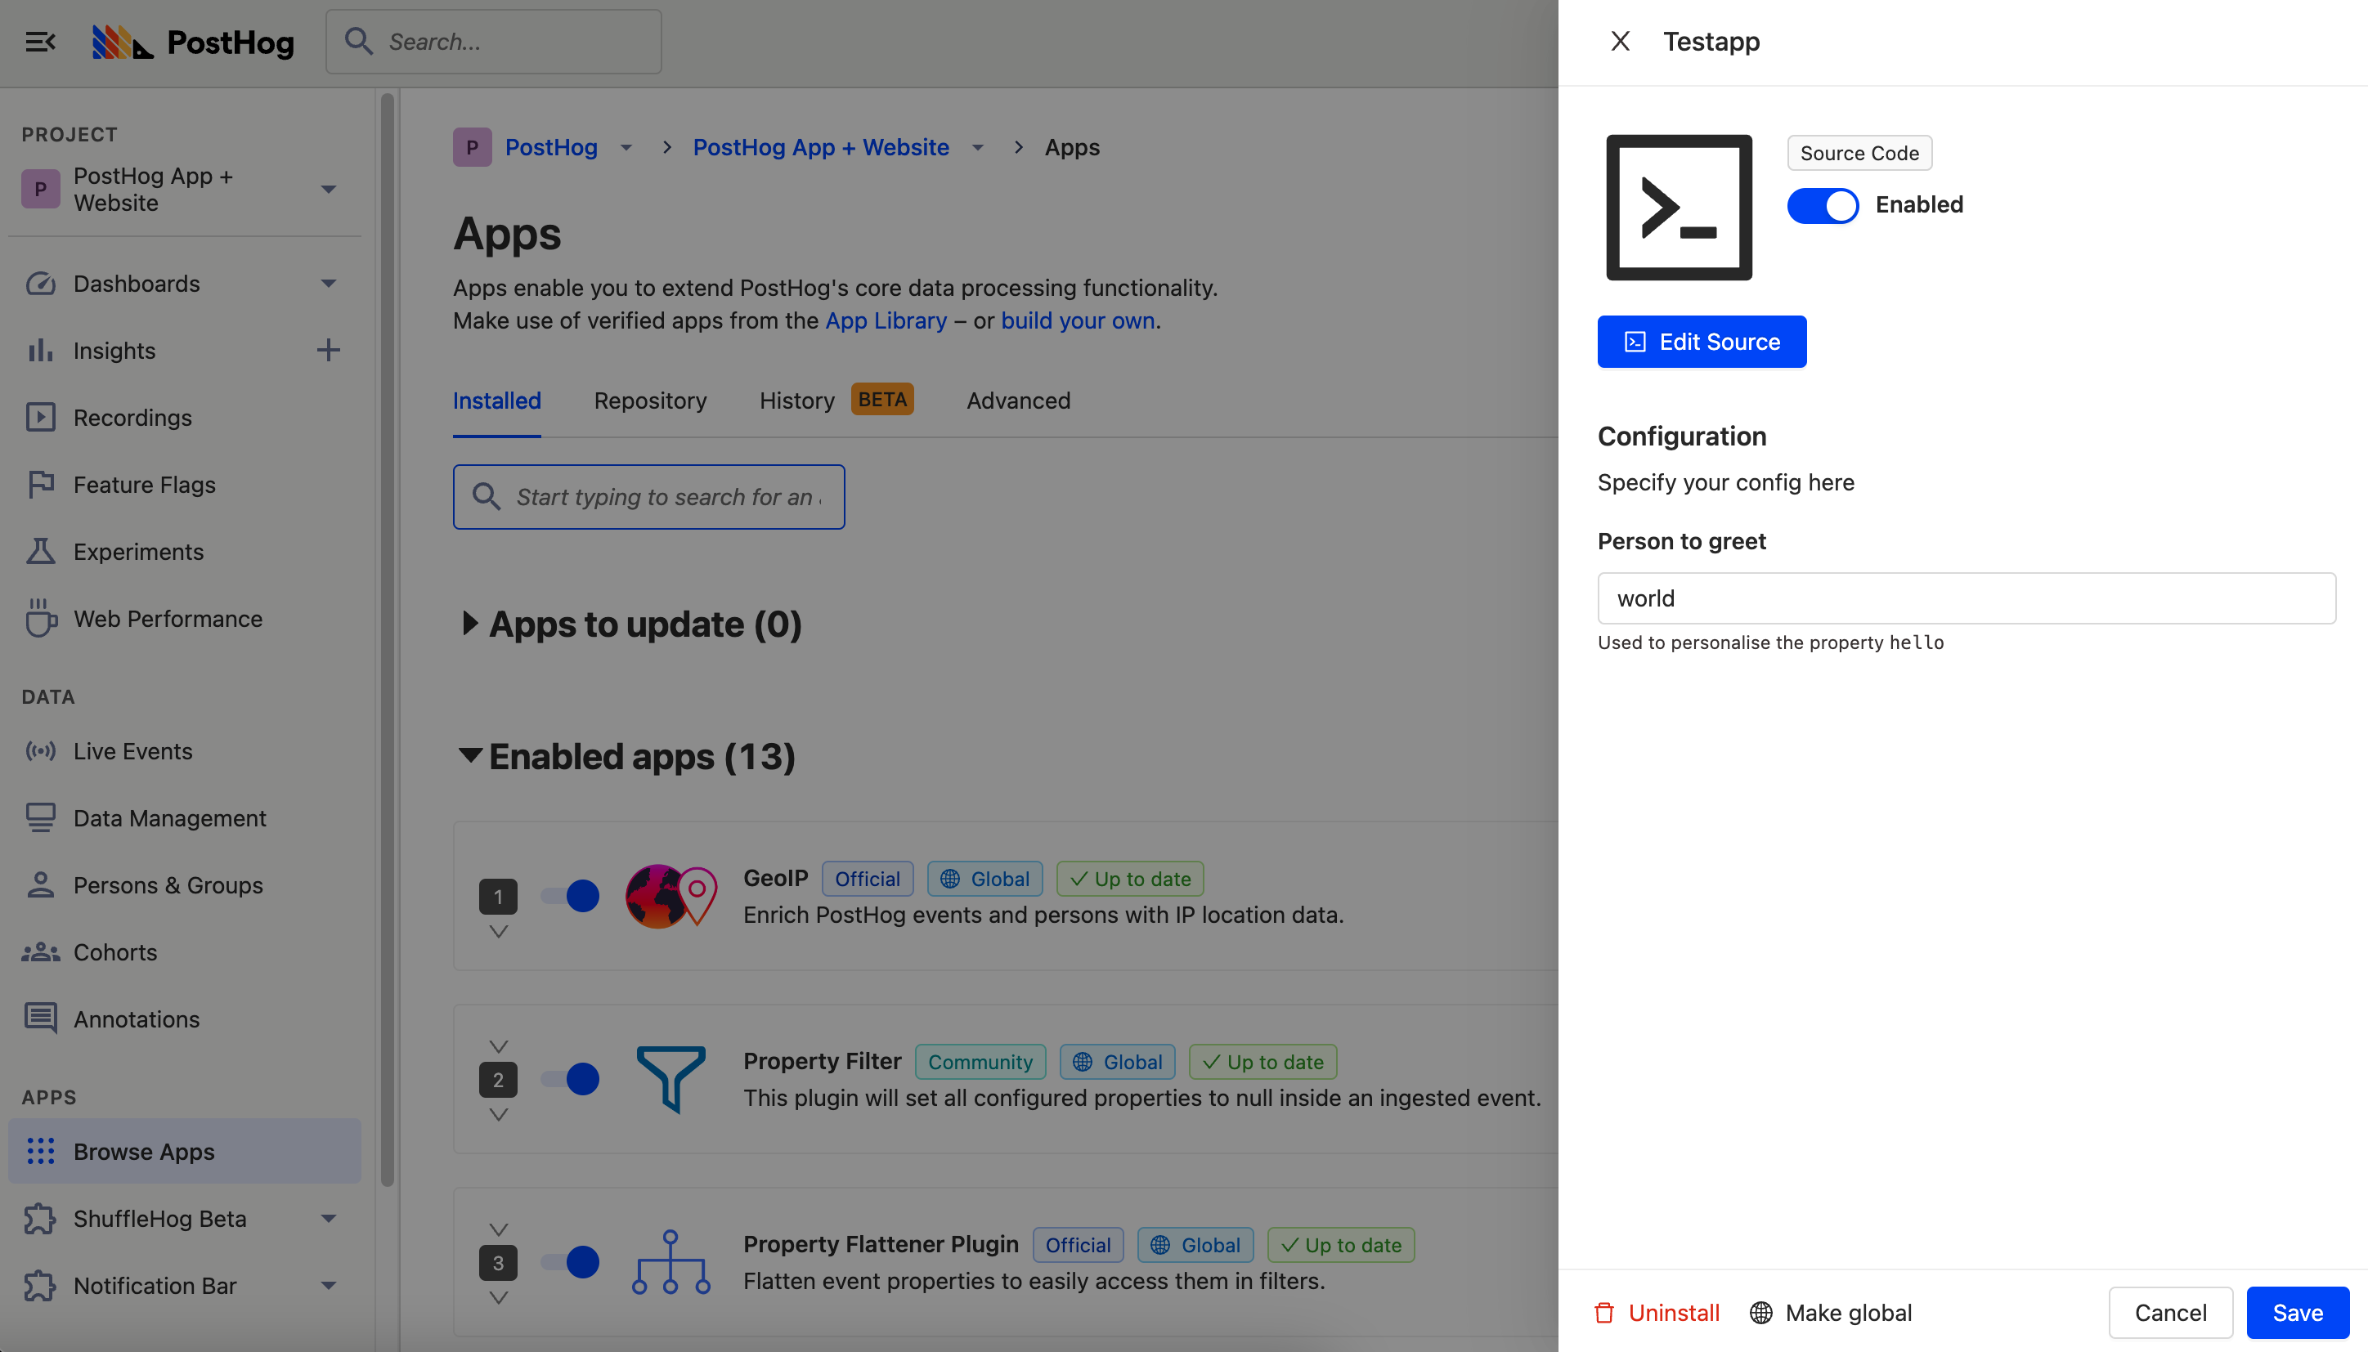Click the Feature Flags flag icon
This screenshot has width=2368, height=1352.
click(x=40, y=484)
